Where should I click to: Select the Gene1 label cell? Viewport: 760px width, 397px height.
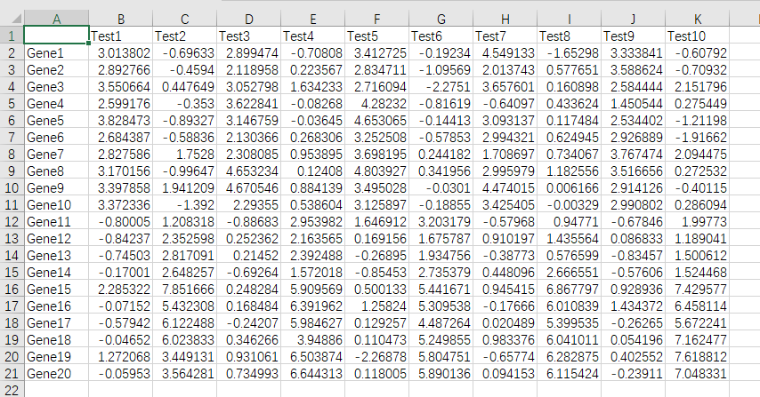[56, 52]
